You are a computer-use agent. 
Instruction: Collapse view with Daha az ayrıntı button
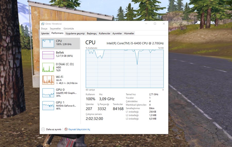pyautogui.click(x=51, y=129)
